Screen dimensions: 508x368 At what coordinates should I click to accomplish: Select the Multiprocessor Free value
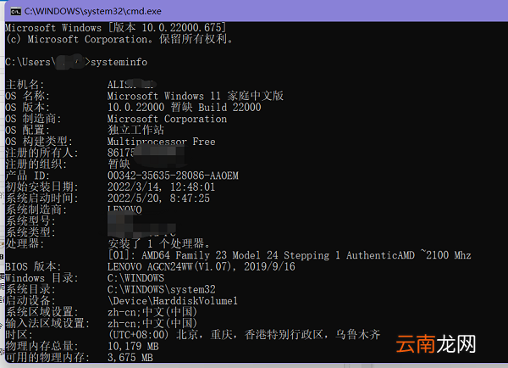[x=162, y=142]
